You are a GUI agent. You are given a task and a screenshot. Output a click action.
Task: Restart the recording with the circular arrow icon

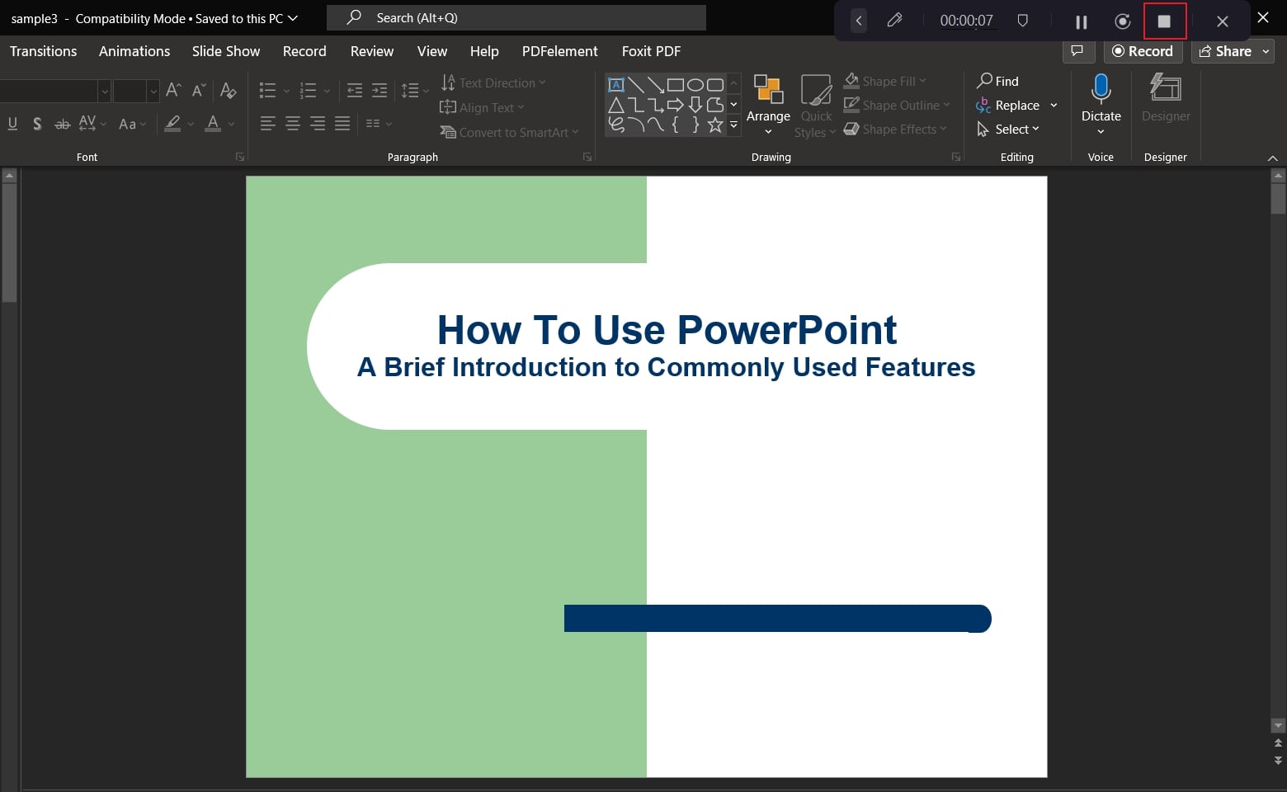(x=1122, y=21)
